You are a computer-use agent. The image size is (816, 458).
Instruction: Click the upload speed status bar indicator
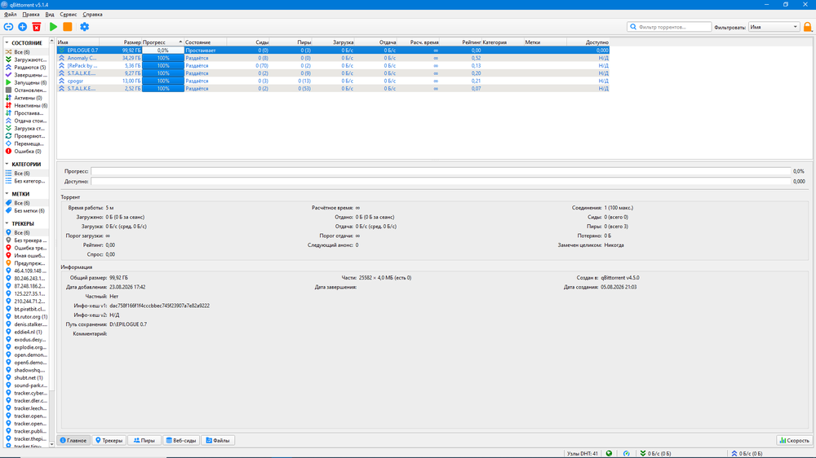pos(747,453)
